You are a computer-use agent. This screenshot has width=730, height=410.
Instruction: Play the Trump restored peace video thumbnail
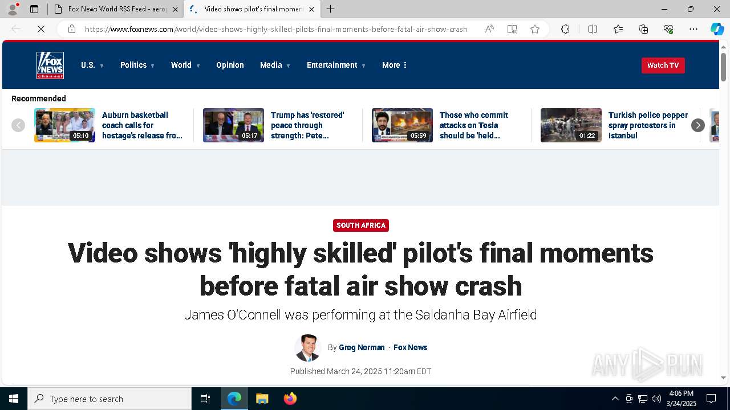click(x=233, y=125)
